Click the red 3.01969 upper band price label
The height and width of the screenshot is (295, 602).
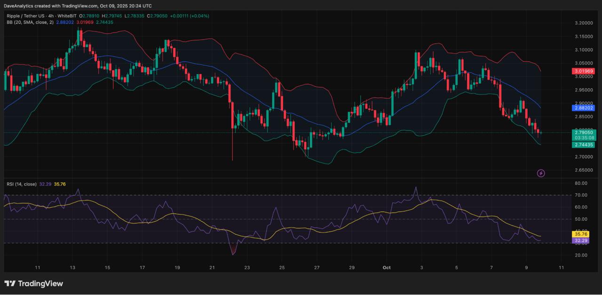[583, 71]
